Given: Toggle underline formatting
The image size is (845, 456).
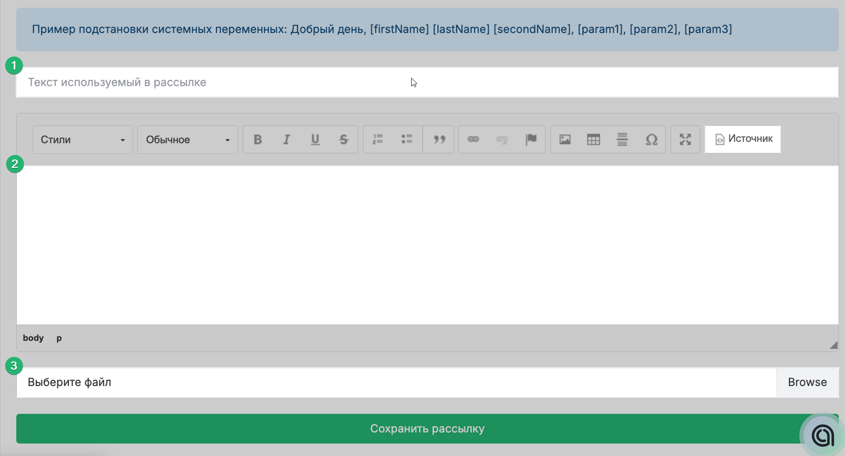Looking at the screenshot, I should pyautogui.click(x=315, y=140).
